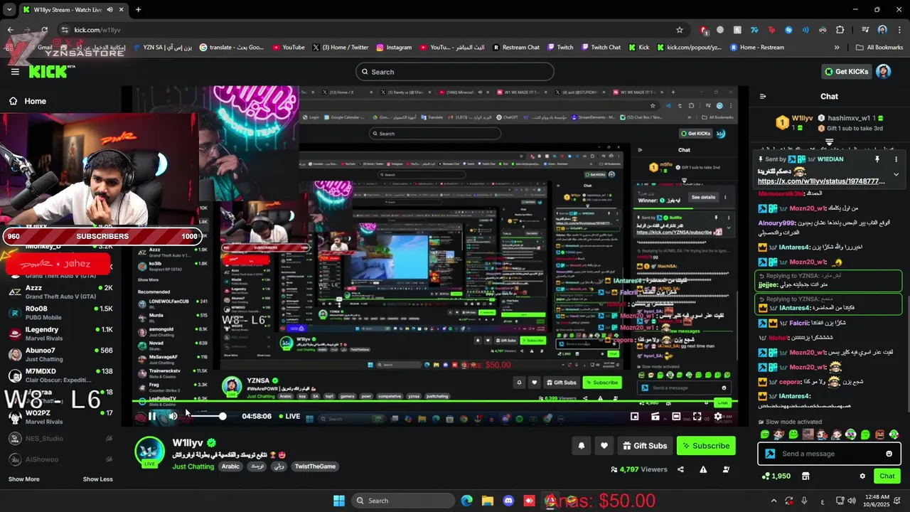Bookmark this page with star
The height and width of the screenshot is (512, 910).
pos(680,30)
